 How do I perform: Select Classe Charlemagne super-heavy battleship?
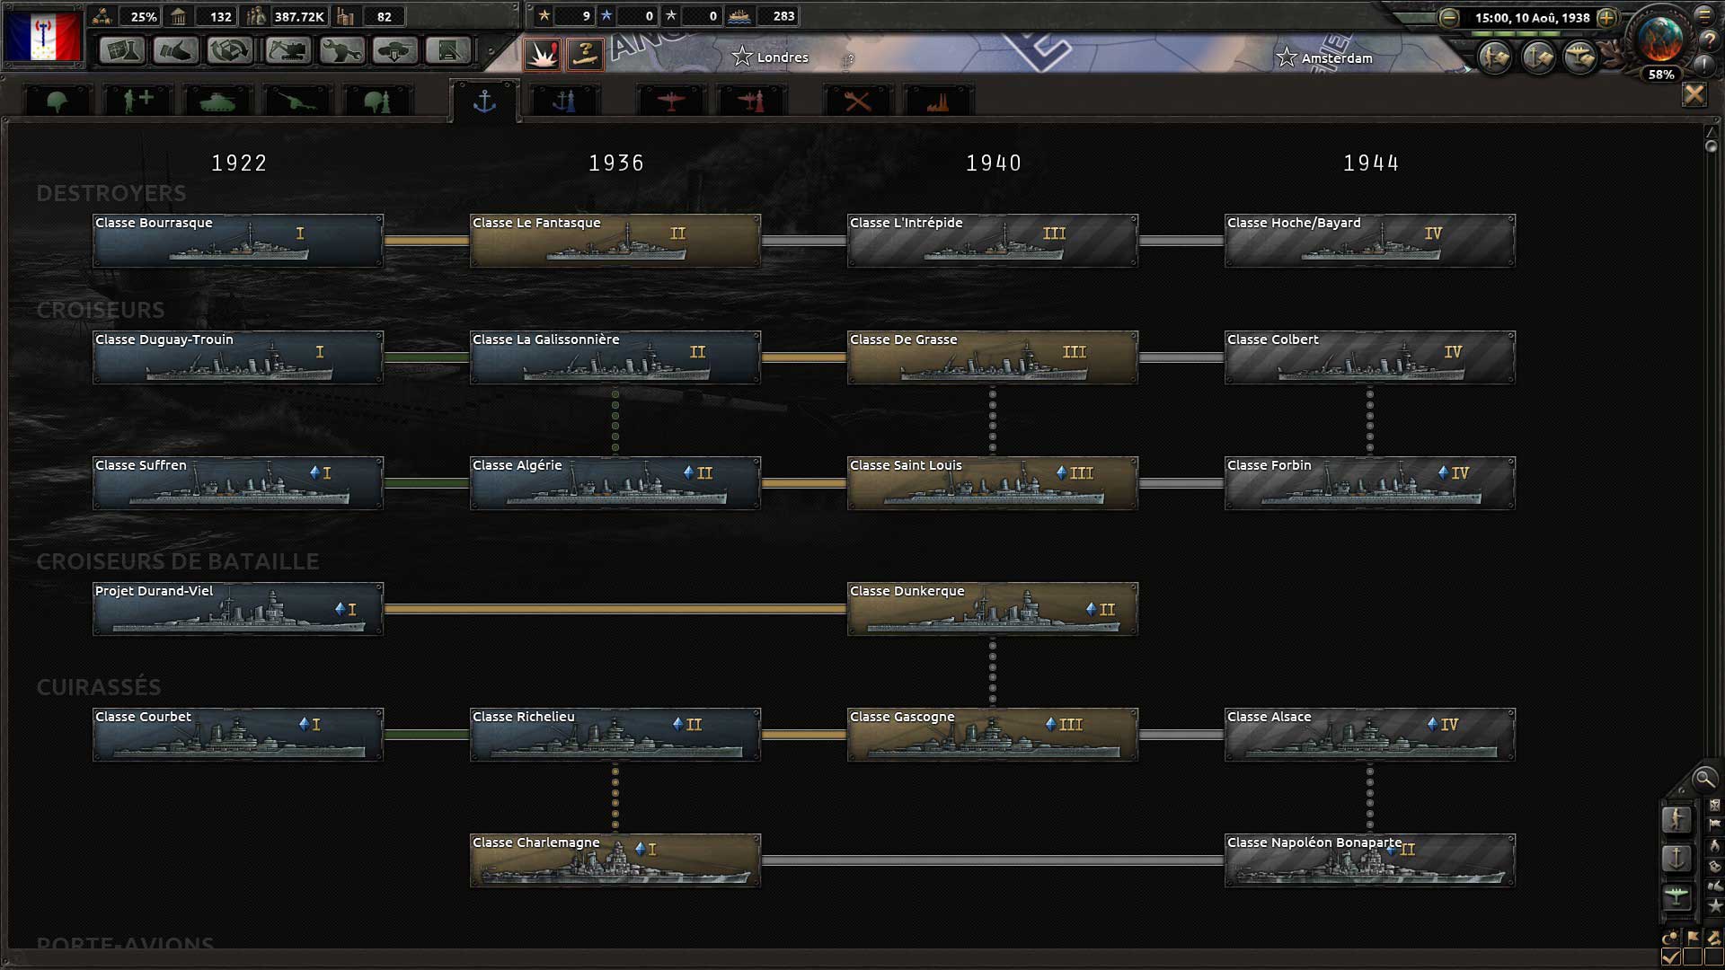pyautogui.click(x=615, y=860)
